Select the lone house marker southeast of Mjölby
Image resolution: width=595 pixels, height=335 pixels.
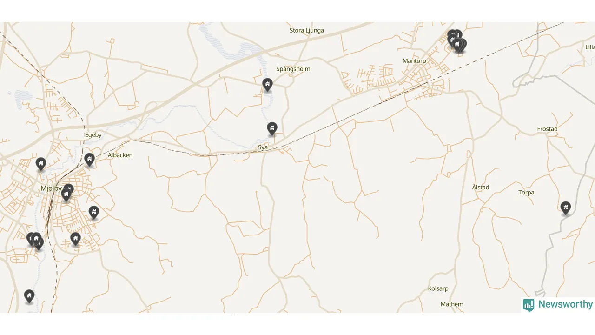pos(94,213)
